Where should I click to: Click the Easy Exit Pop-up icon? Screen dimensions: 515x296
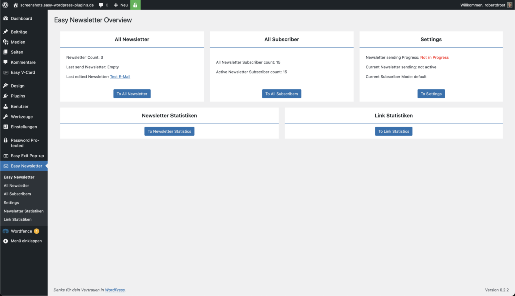5,156
